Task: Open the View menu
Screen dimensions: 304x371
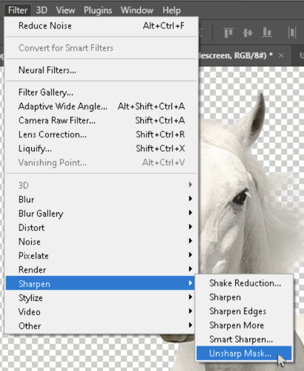Action: click(65, 10)
